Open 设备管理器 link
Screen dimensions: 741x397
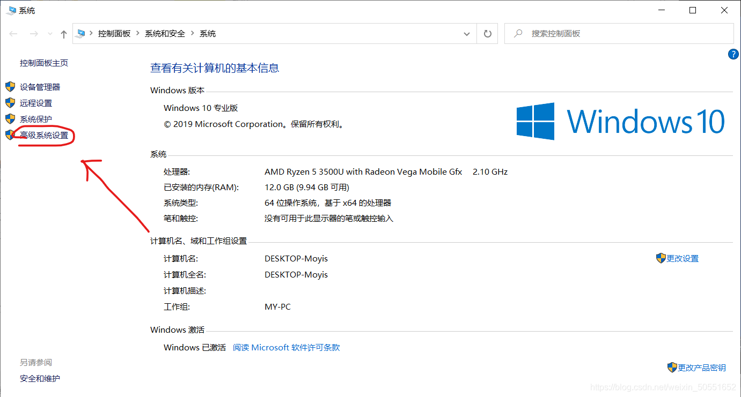pyautogui.click(x=40, y=87)
